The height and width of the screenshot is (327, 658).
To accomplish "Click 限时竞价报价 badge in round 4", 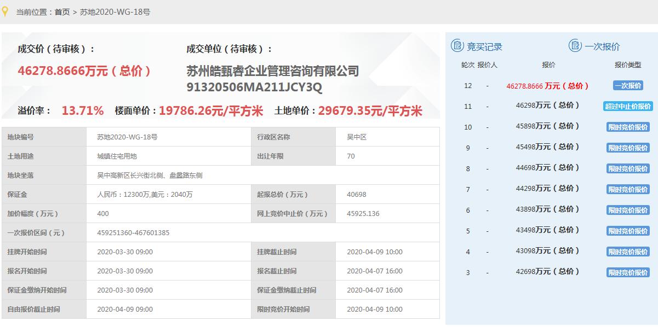I will point(628,252).
